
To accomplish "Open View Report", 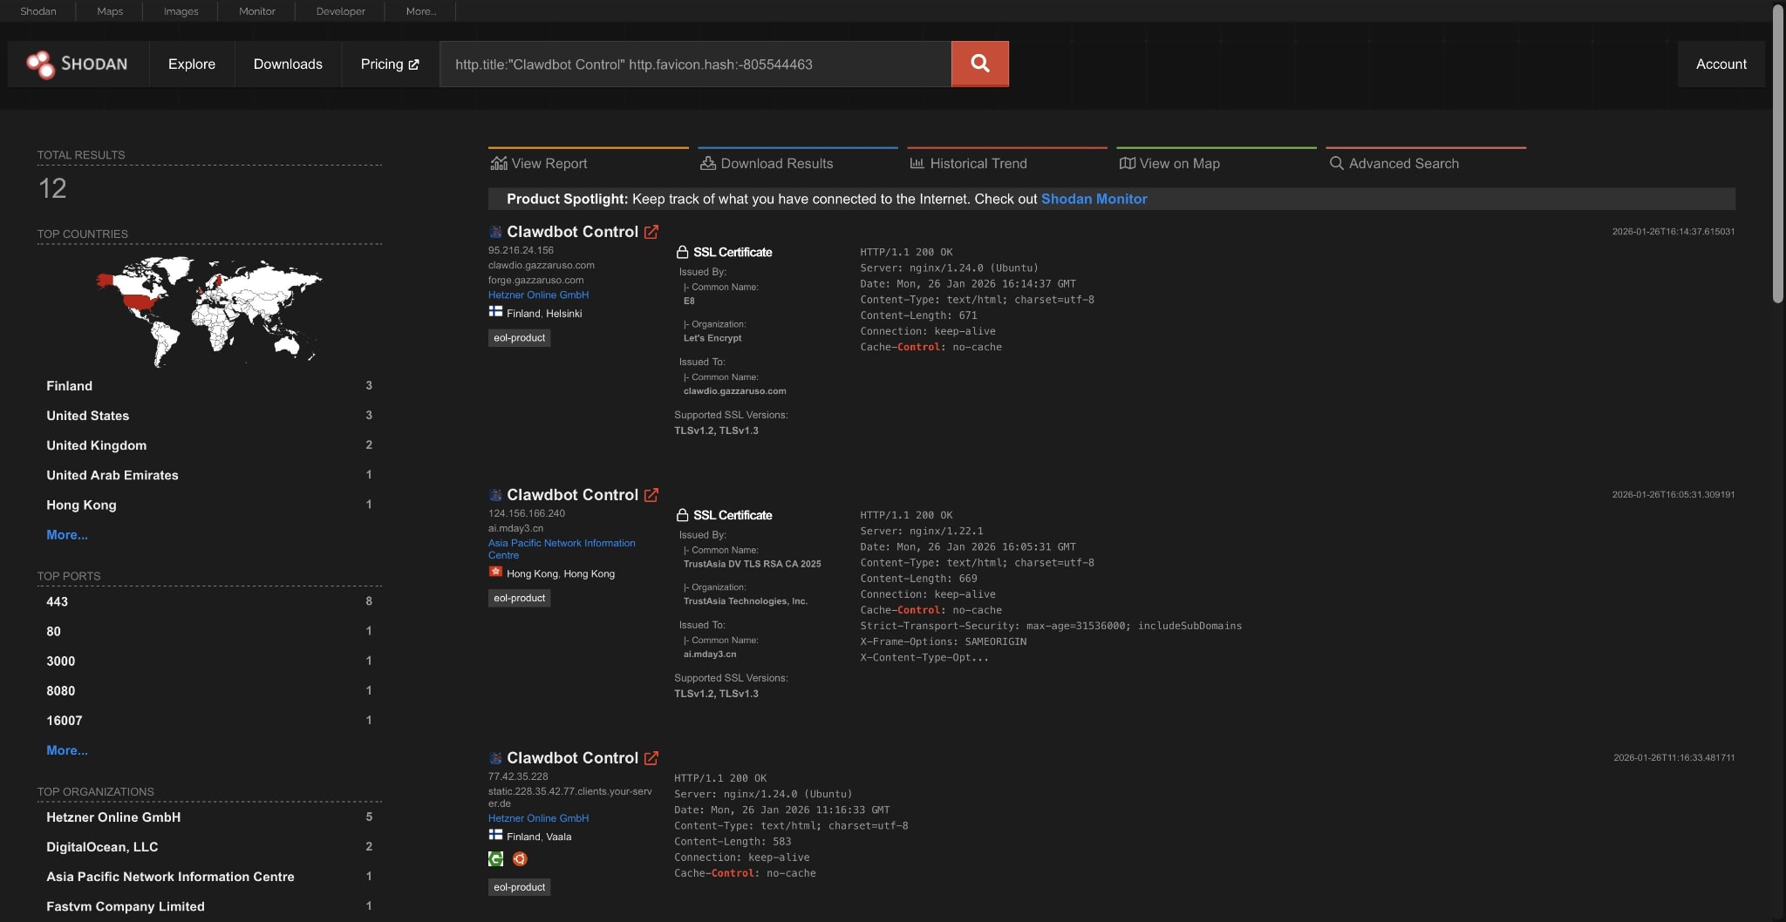I will point(539,164).
